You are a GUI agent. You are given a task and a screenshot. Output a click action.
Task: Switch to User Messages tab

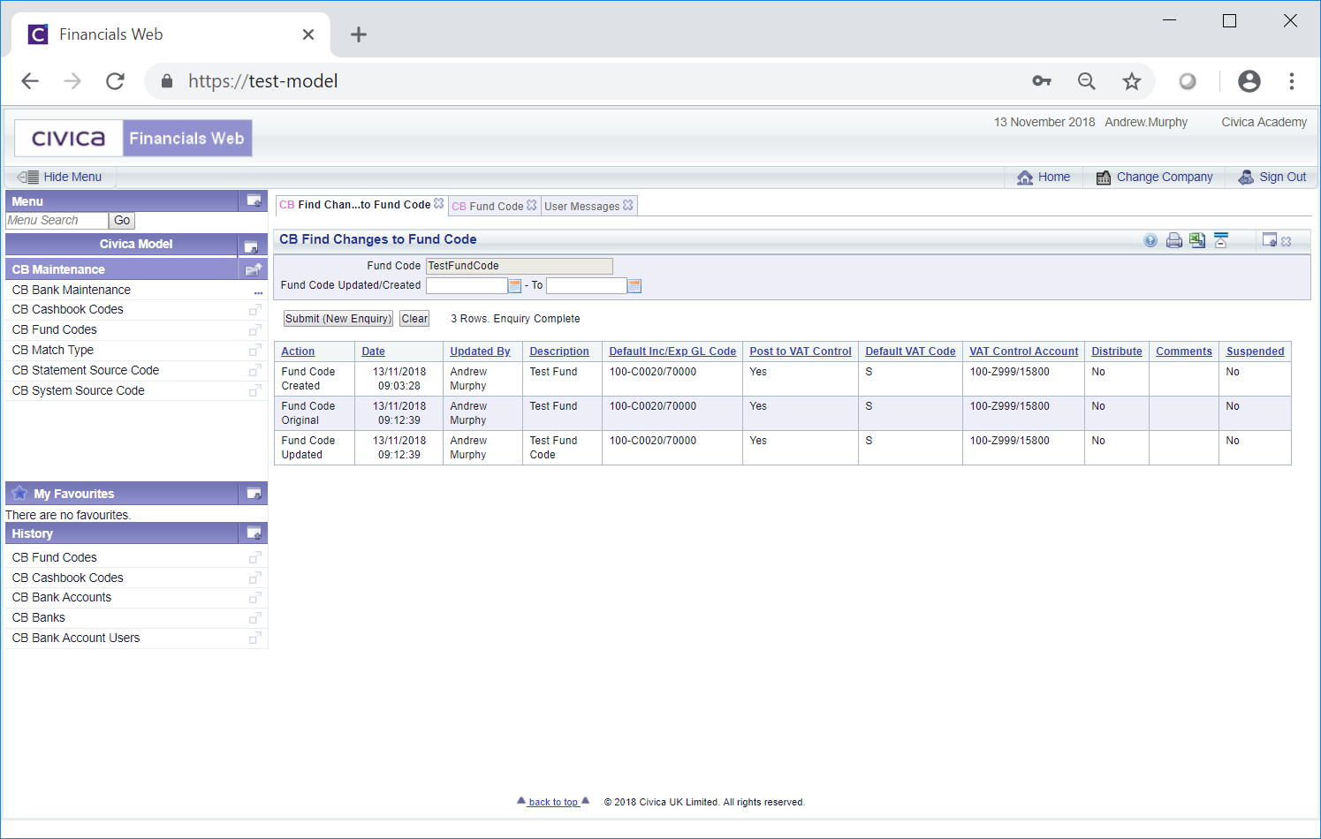coord(582,206)
